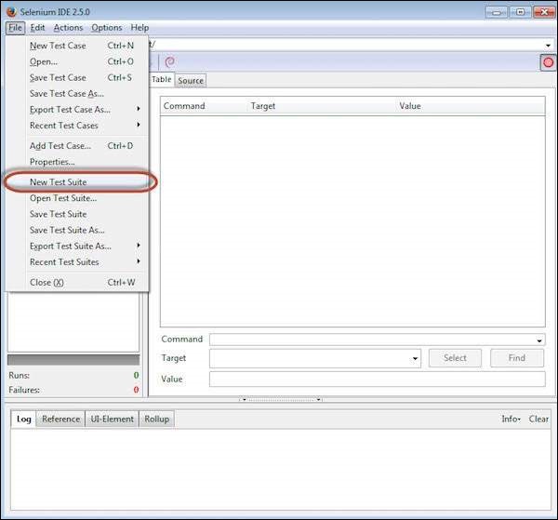558x520 pixels.
Task: Click the Firefox logo in title bar
Action: (11, 12)
